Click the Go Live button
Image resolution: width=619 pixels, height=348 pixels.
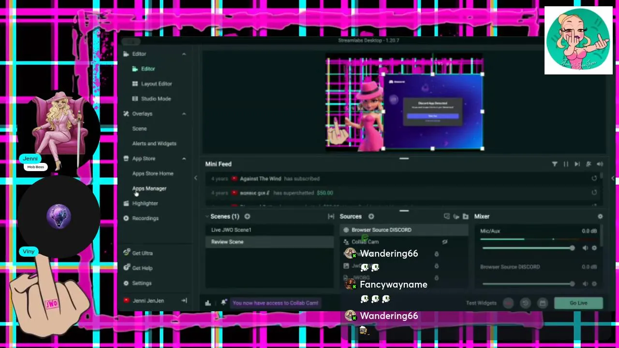pyautogui.click(x=578, y=303)
